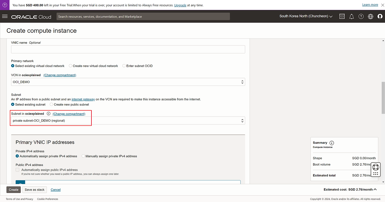Image resolution: width=385 pixels, height=202 pixels.
Task: Open the hamburger navigation menu
Action: pos(5,17)
